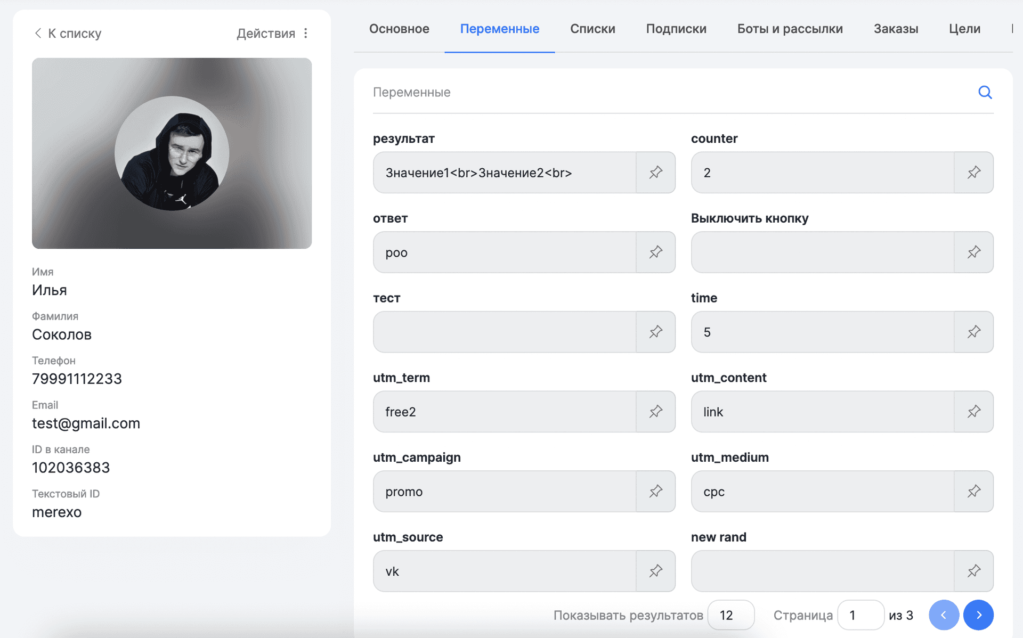The height and width of the screenshot is (638, 1023).
Task: Switch to the Основное tab
Action: pyautogui.click(x=399, y=29)
